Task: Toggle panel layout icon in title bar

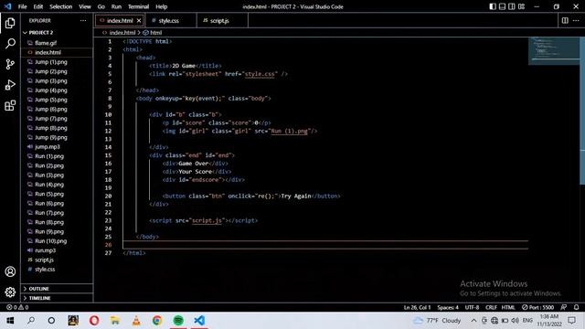Action: coord(502,6)
